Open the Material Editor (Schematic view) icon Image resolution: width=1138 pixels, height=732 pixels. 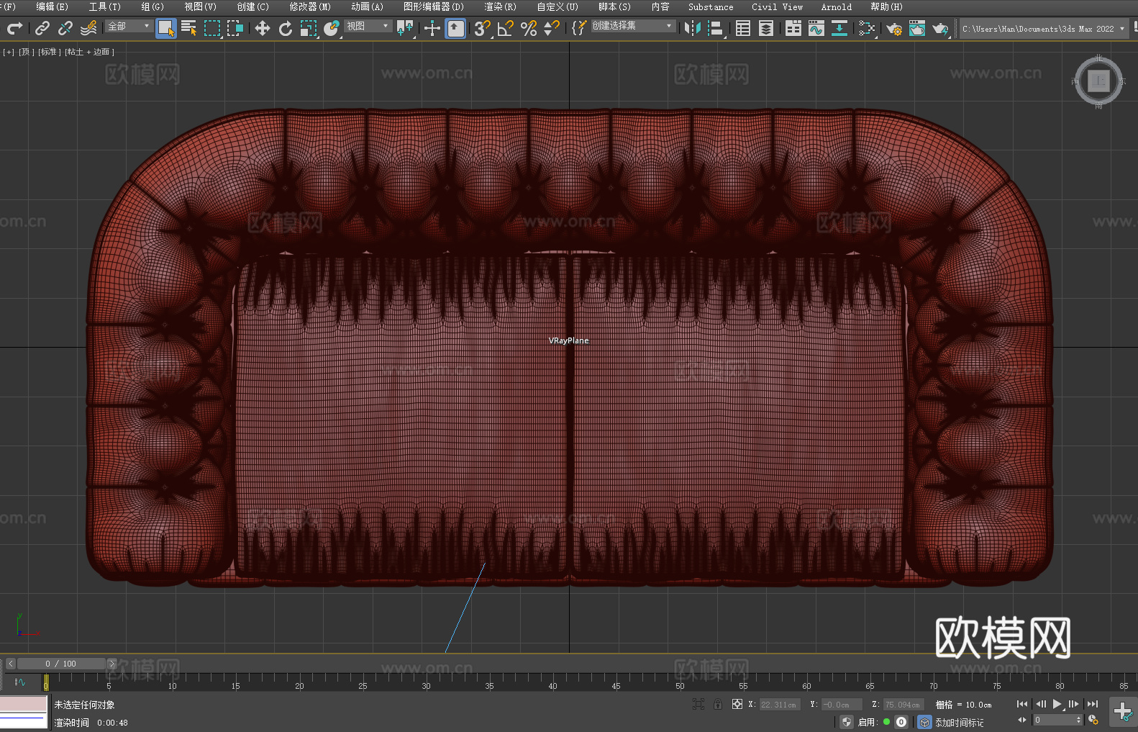click(867, 28)
